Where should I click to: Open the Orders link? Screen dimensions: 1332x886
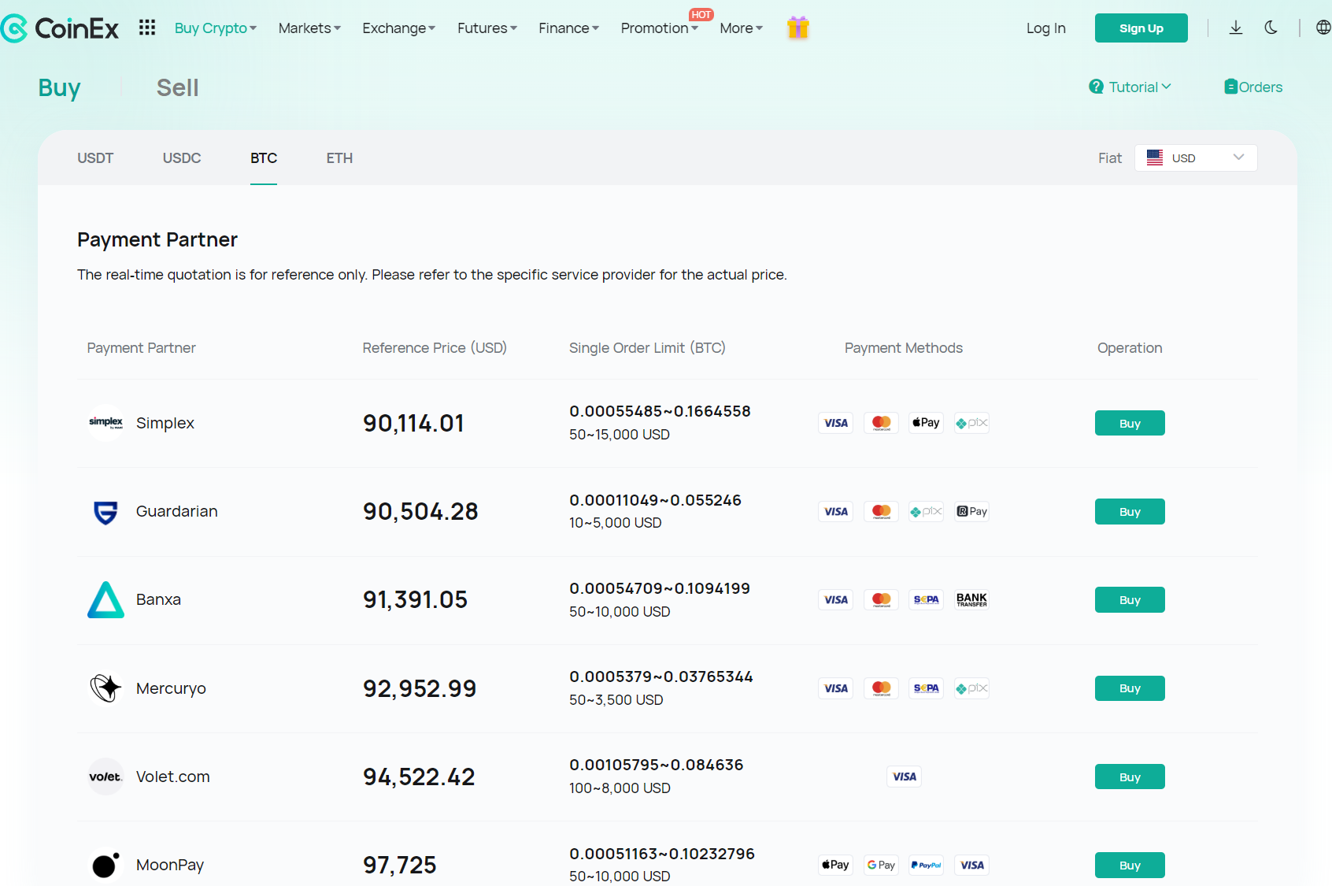(1253, 87)
